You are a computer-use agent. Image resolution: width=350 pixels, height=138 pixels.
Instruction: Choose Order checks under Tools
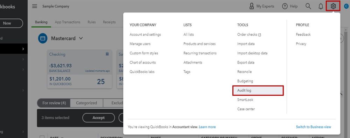pos(247,35)
